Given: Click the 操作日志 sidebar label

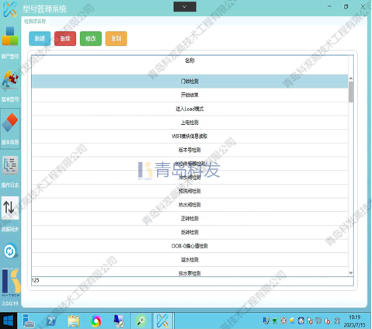Looking at the screenshot, I should pyautogui.click(x=10, y=185).
